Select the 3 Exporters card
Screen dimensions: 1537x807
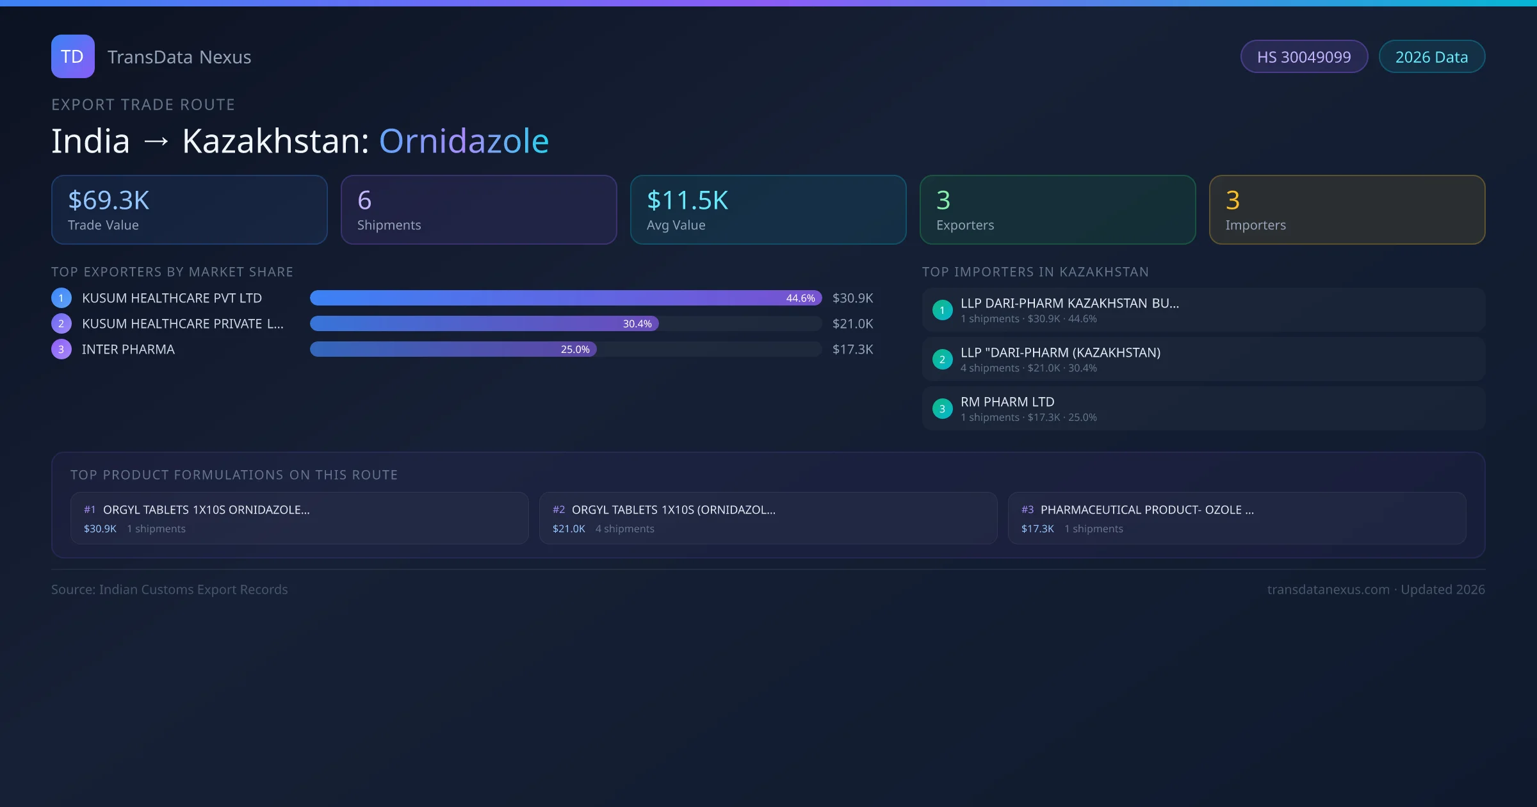(1057, 210)
